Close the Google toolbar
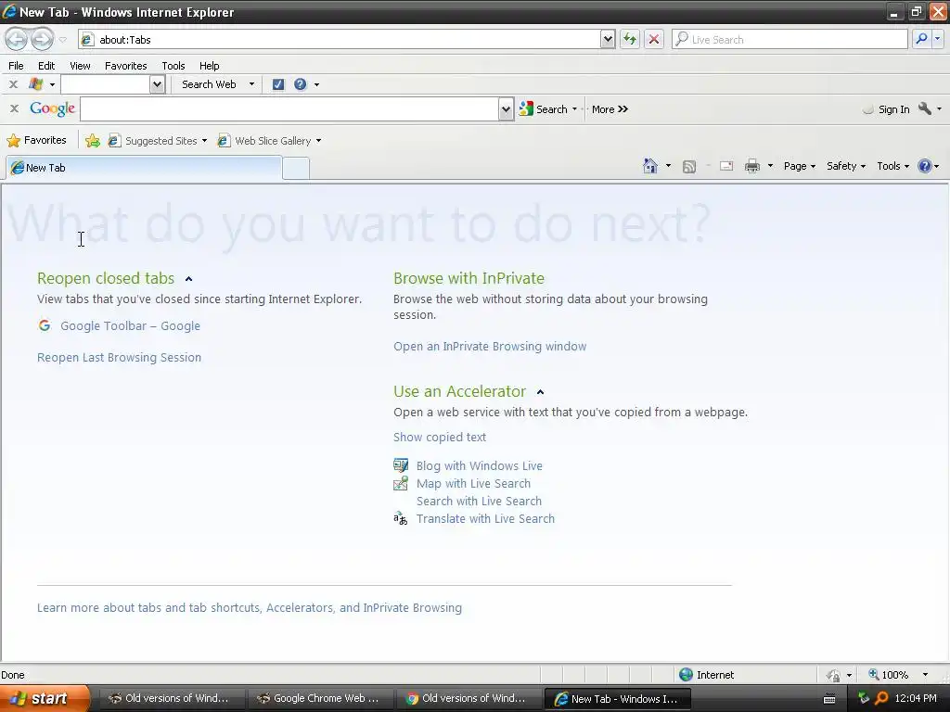The height and width of the screenshot is (712, 950). click(x=15, y=108)
